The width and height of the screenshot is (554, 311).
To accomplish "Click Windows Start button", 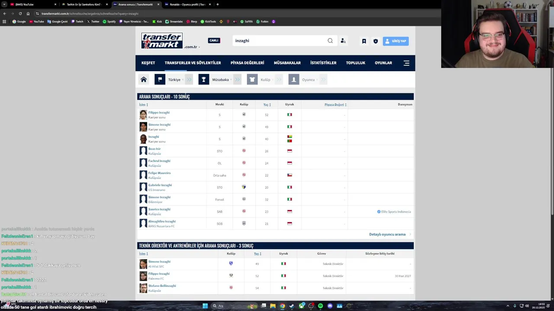I will click(205, 306).
